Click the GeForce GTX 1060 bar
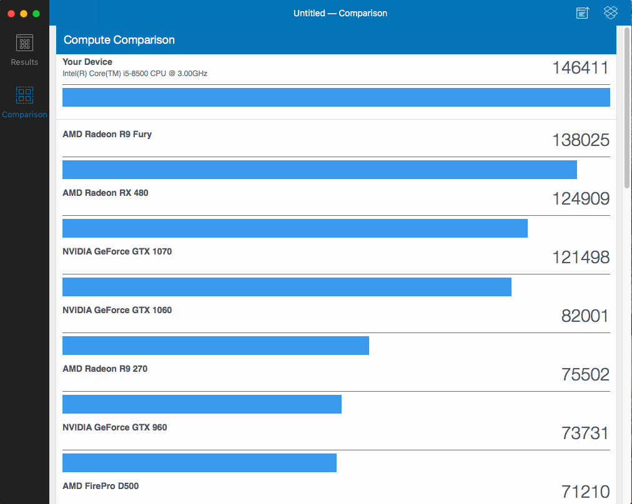Viewport: 632px width, 504px height. pos(215,346)
